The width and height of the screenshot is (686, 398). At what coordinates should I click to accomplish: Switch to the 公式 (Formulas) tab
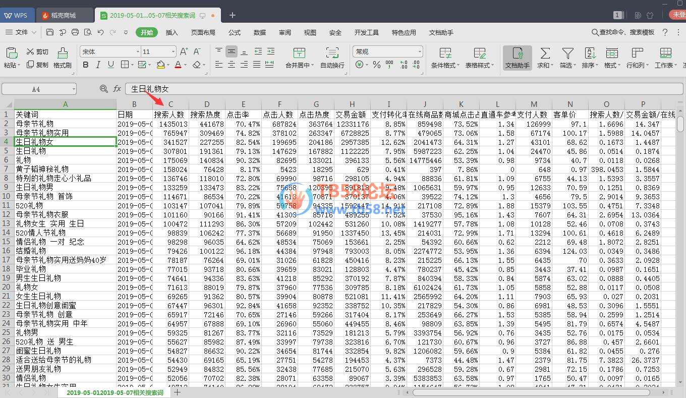pyautogui.click(x=235, y=32)
